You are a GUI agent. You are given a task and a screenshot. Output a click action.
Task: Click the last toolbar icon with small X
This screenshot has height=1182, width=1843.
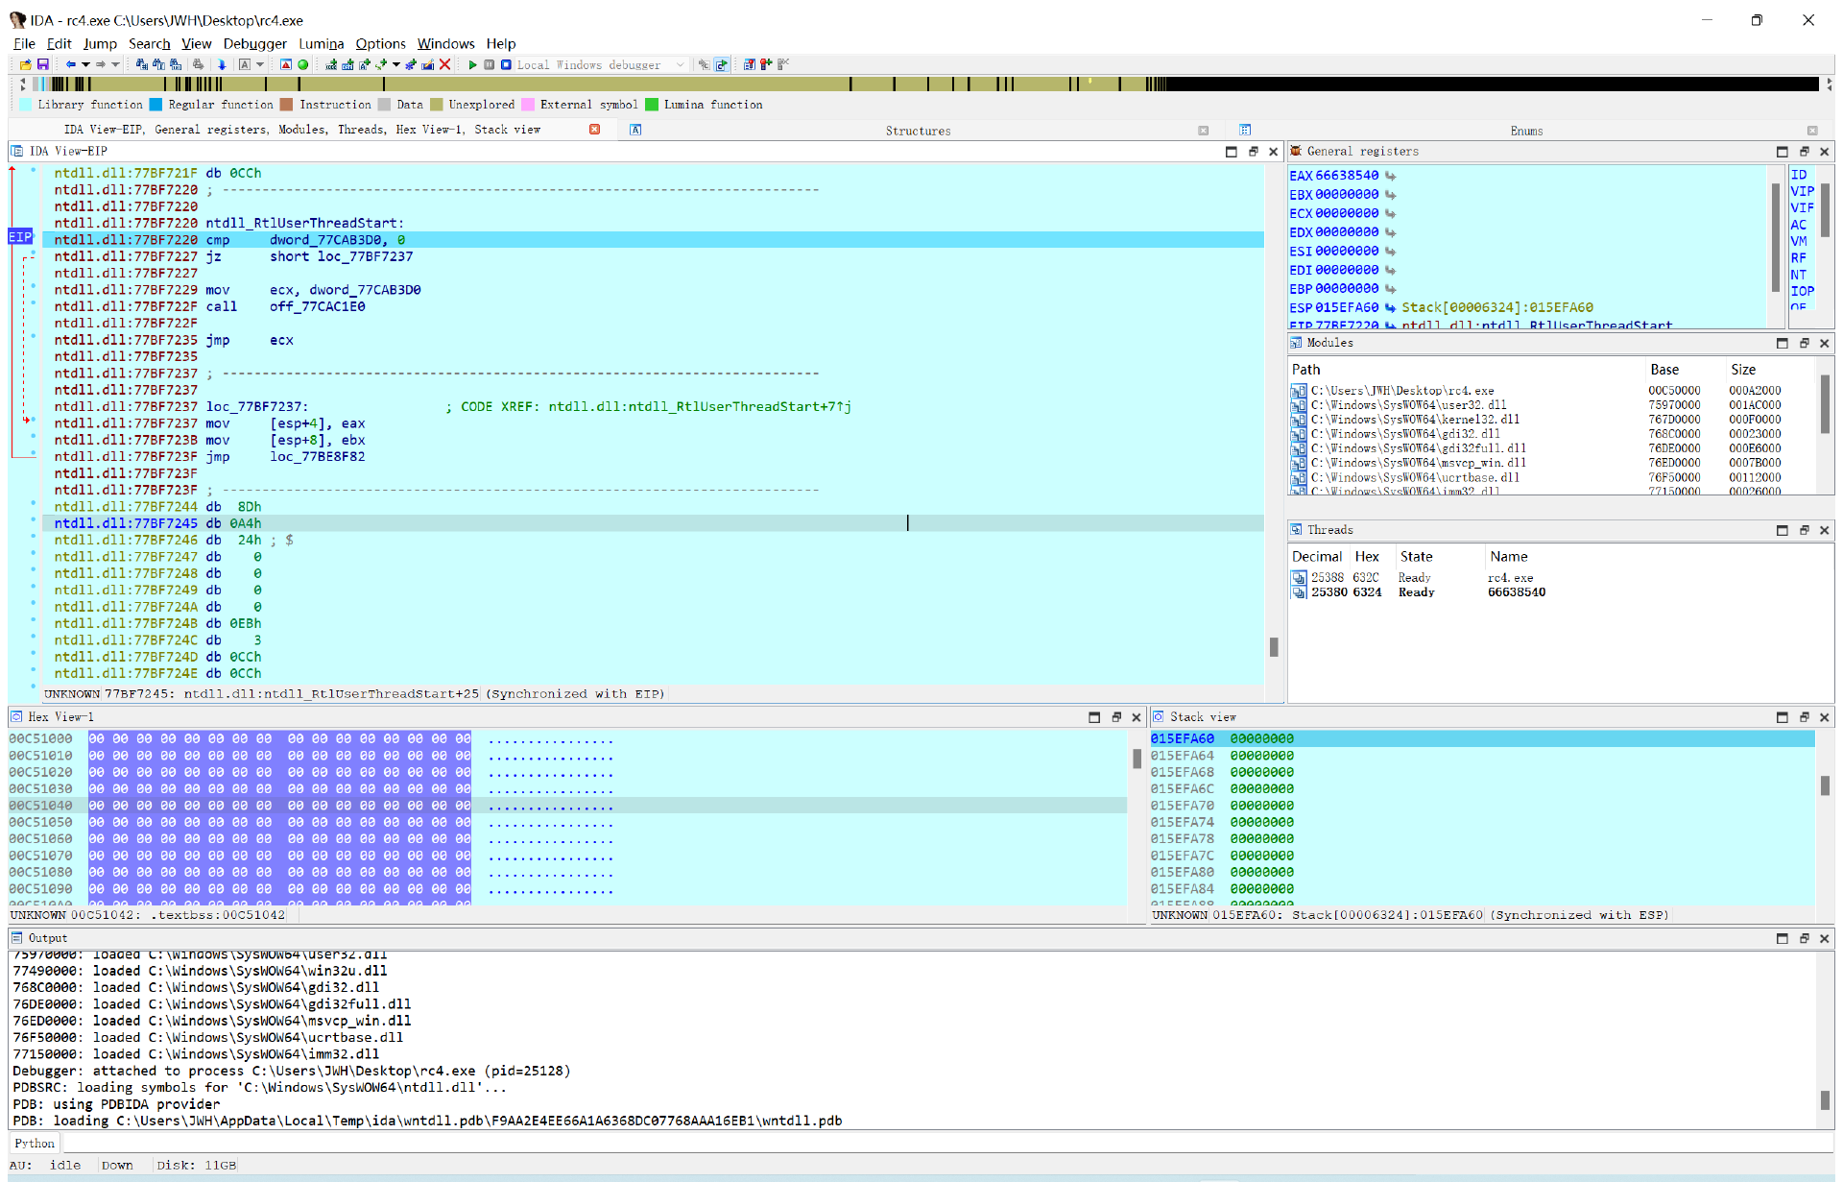click(x=783, y=64)
